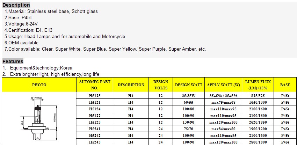The height and width of the screenshot is (147, 297).
Task: Click the DESIGN VOLTS column header
Action: point(161,85)
